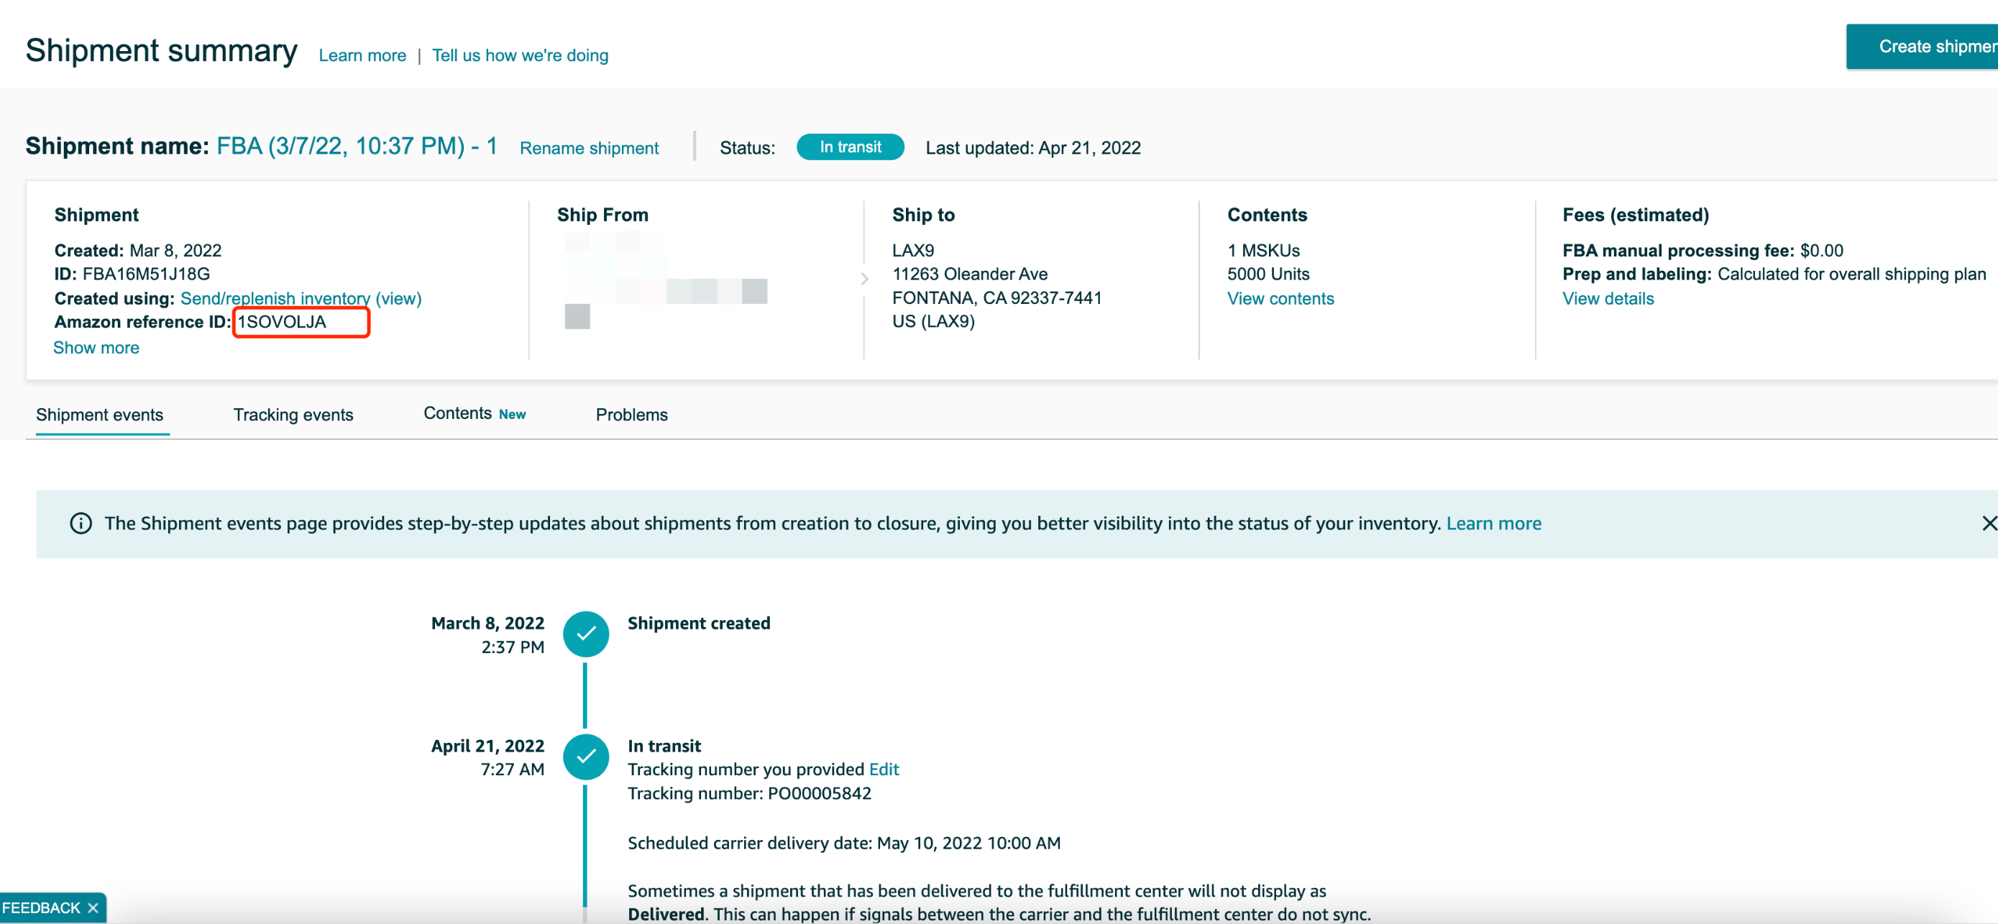Click FBA manual processing fee: $0.00
Screen dimensions: 1998x924
coord(1703,250)
